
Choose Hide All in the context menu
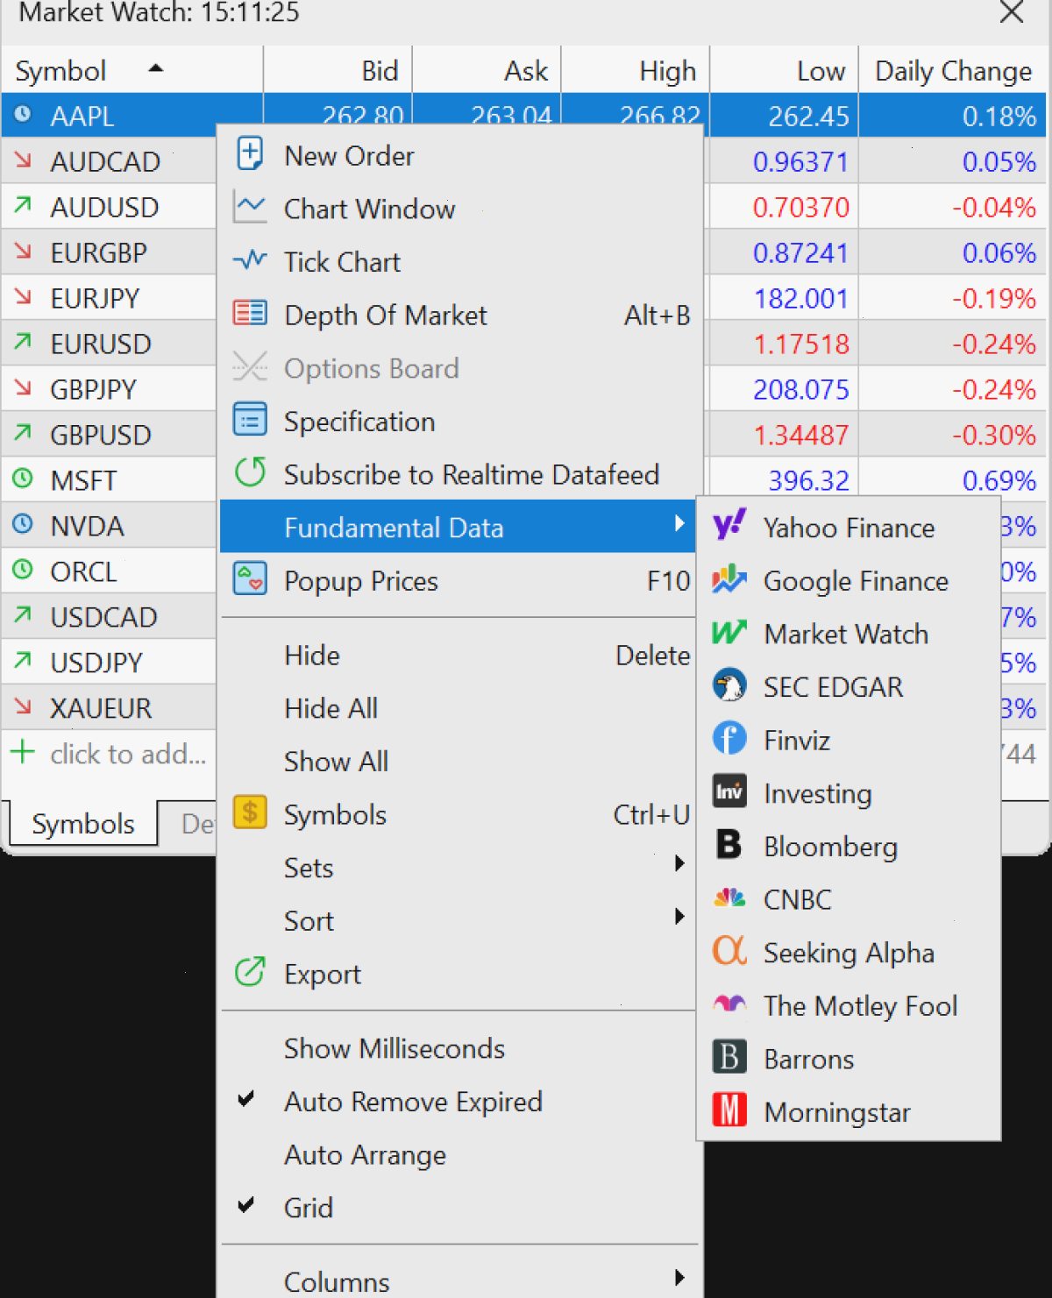click(x=459, y=708)
